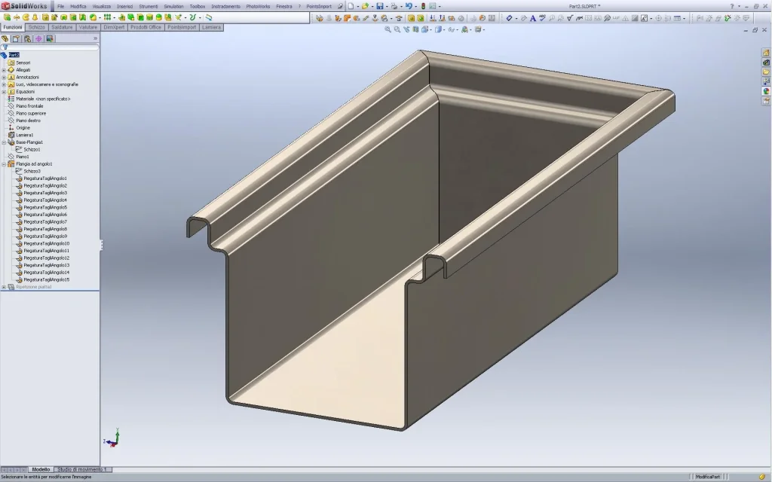
Task: Click the Undo arrow icon
Action: 408,6
